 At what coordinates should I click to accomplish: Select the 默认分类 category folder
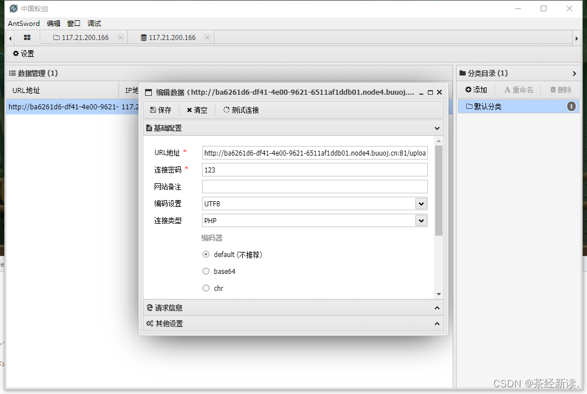tap(497, 106)
